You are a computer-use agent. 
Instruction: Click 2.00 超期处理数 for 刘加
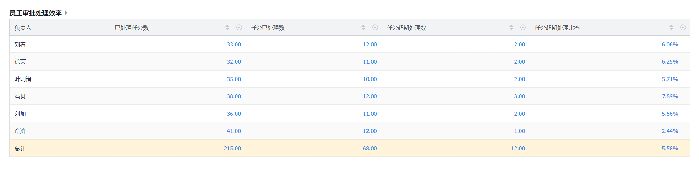(520, 114)
